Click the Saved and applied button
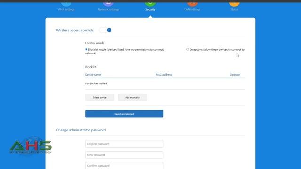 pos(124,114)
